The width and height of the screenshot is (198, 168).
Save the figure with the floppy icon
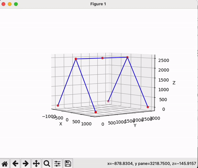pyautogui.click(x=68, y=163)
